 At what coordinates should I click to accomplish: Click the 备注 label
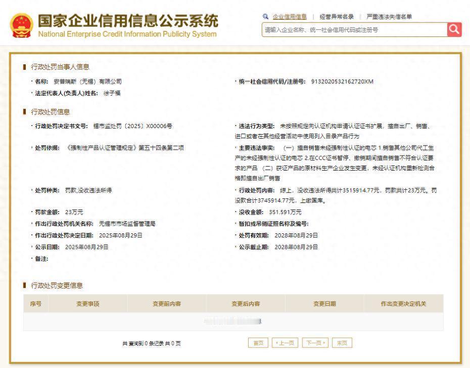point(41,259)
